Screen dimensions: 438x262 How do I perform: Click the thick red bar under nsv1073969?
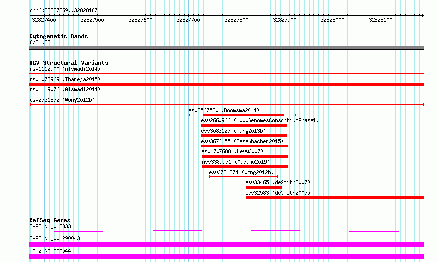pyautogui.click(x=226, y=84)
